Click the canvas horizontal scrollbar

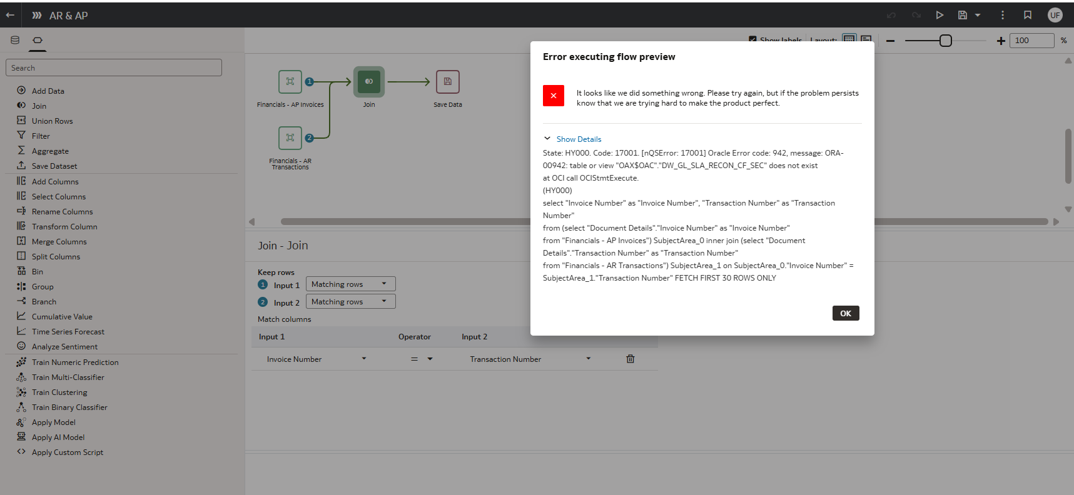pos(664,221)
